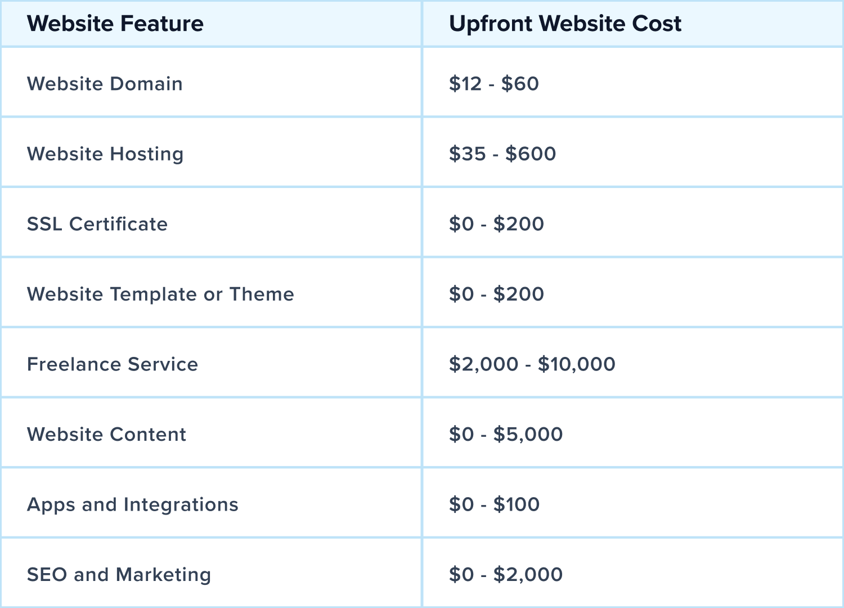Select the SEO and Marketing cell
The width and height of the screenshot is (844, 608).
pyautogui.click(x=119, y=574)
